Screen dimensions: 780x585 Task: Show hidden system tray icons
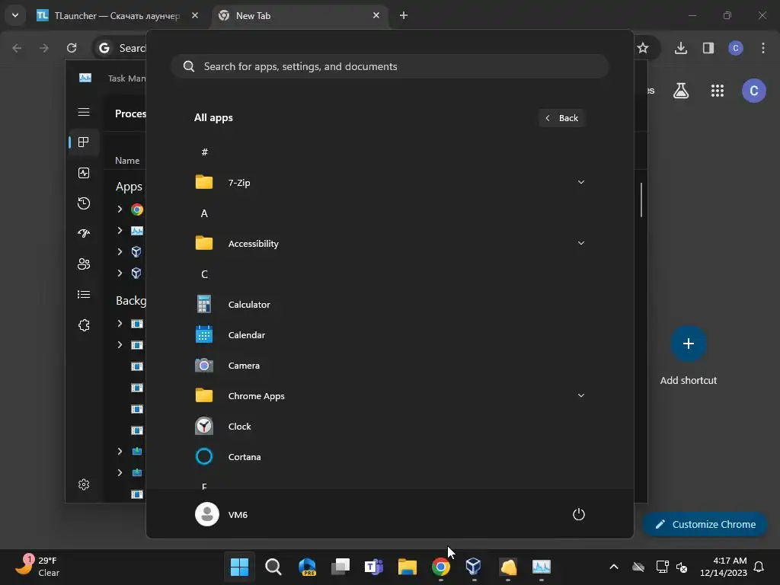pos(614,567)
